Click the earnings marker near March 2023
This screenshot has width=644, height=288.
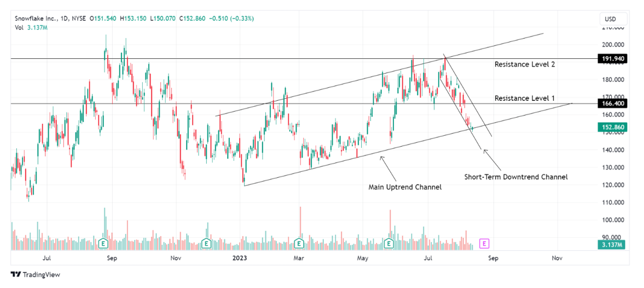click(x=299, y=242)
